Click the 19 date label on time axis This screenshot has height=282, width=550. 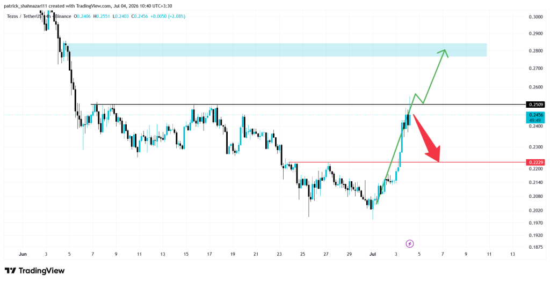[x=233, y=254]
